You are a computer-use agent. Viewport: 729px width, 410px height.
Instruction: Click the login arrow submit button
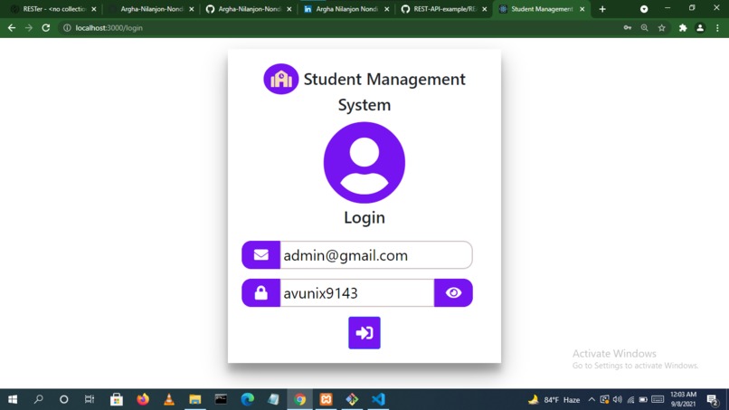tap(364, 333)
